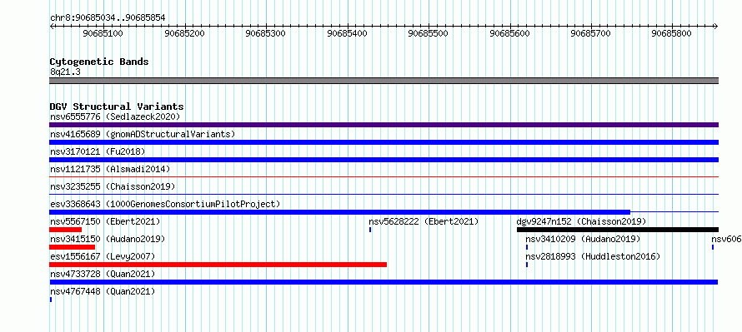Open the nsv3170121 (Fu2018) label

[98, 151]
